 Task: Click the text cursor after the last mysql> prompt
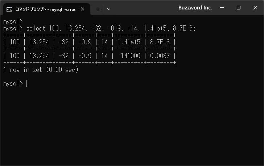pyautogui.click(x=26, y=84)
